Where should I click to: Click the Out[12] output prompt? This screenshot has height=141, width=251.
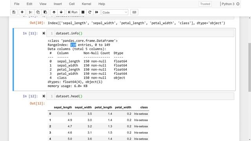click(37, 103)
